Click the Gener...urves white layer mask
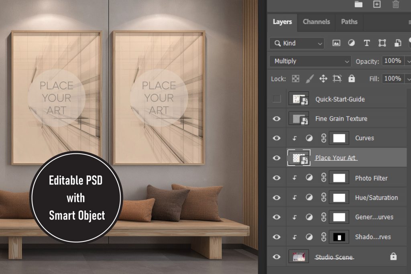This screenshot has height=274, width=411. click(339, 217)
